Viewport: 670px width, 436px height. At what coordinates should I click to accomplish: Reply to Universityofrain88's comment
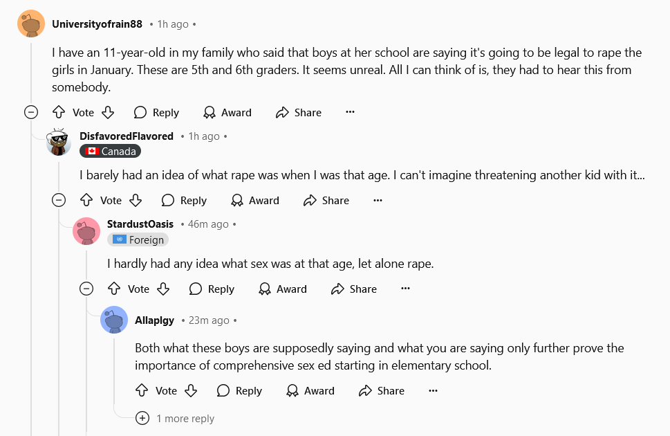coord(156,112)
